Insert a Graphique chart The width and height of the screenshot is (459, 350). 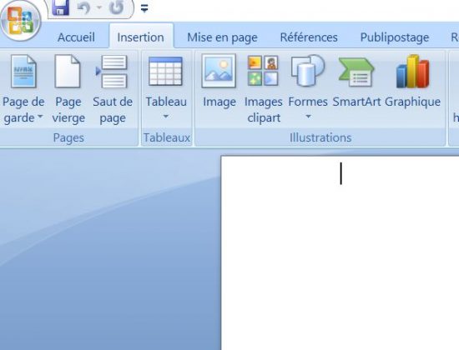coord(412,82)
